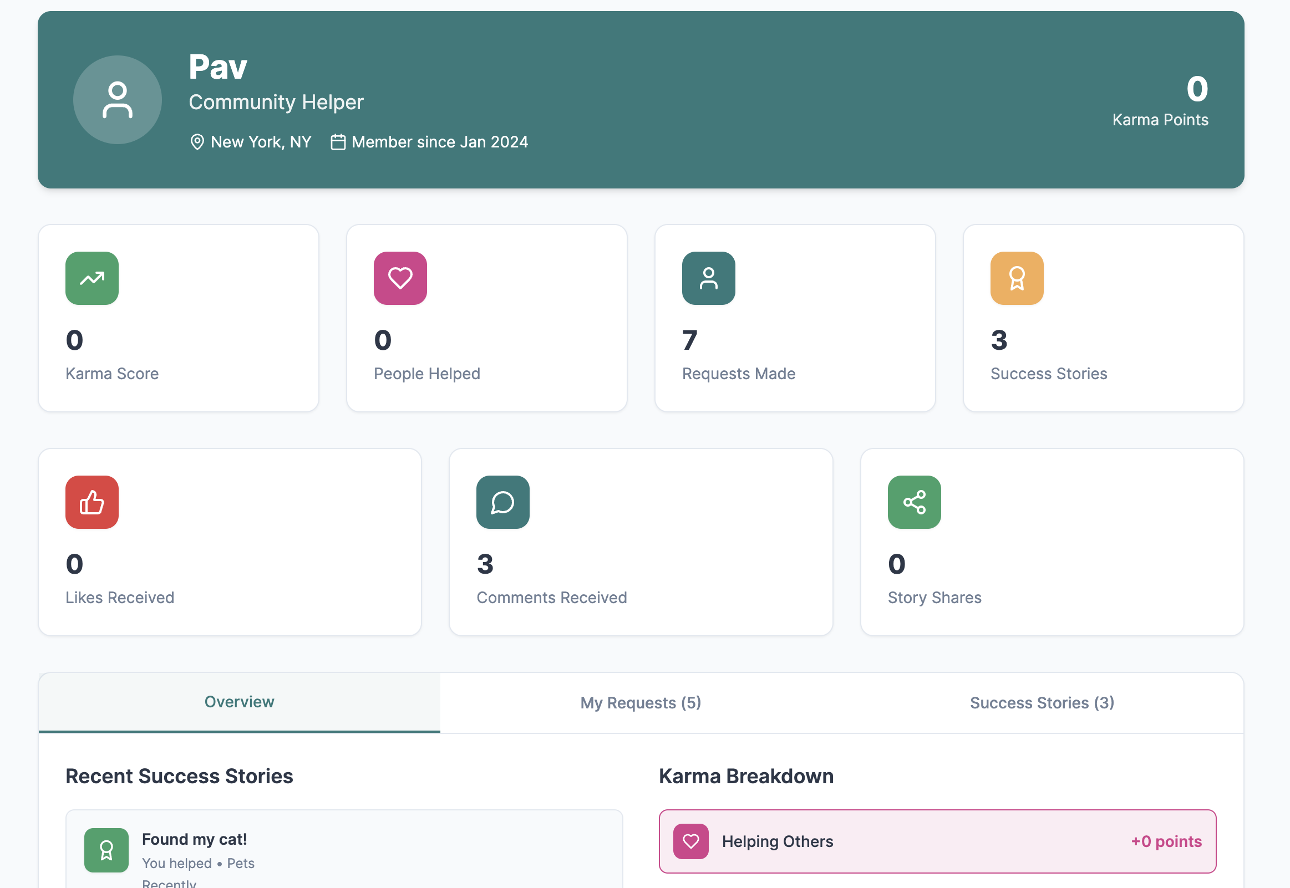Click the profile avatar icon
Image resolution: width=1290 pixels, height=888 pixels.
(x=118, y=100)
